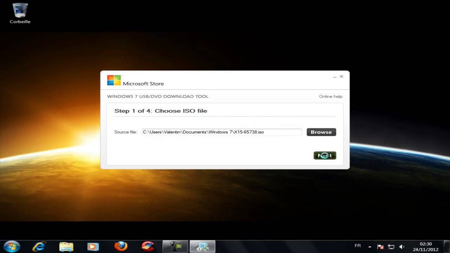Click the 'Step 1 of 4: Choose ISO file' heading
Viewport: 450px width, 253px height.
(161, 111)
